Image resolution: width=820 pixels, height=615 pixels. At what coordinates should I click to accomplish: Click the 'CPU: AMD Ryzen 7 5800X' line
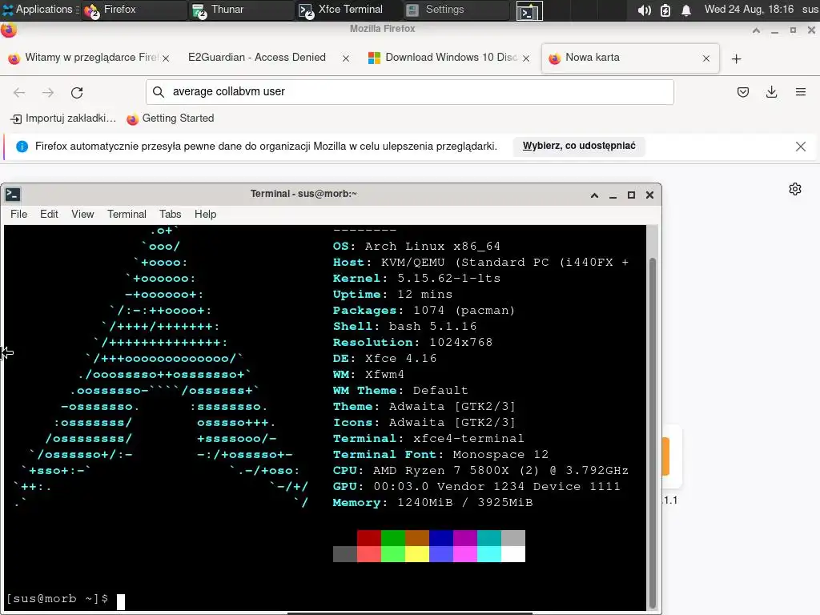pos(480,471)
